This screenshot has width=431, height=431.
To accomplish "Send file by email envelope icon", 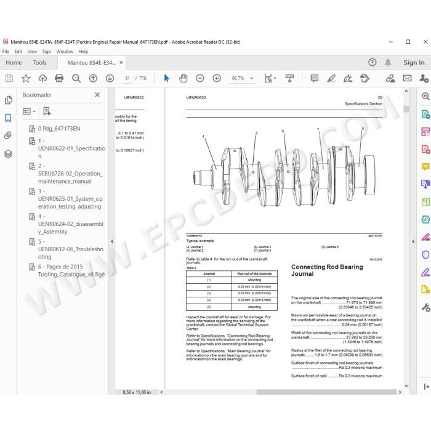I will point(407,78).
